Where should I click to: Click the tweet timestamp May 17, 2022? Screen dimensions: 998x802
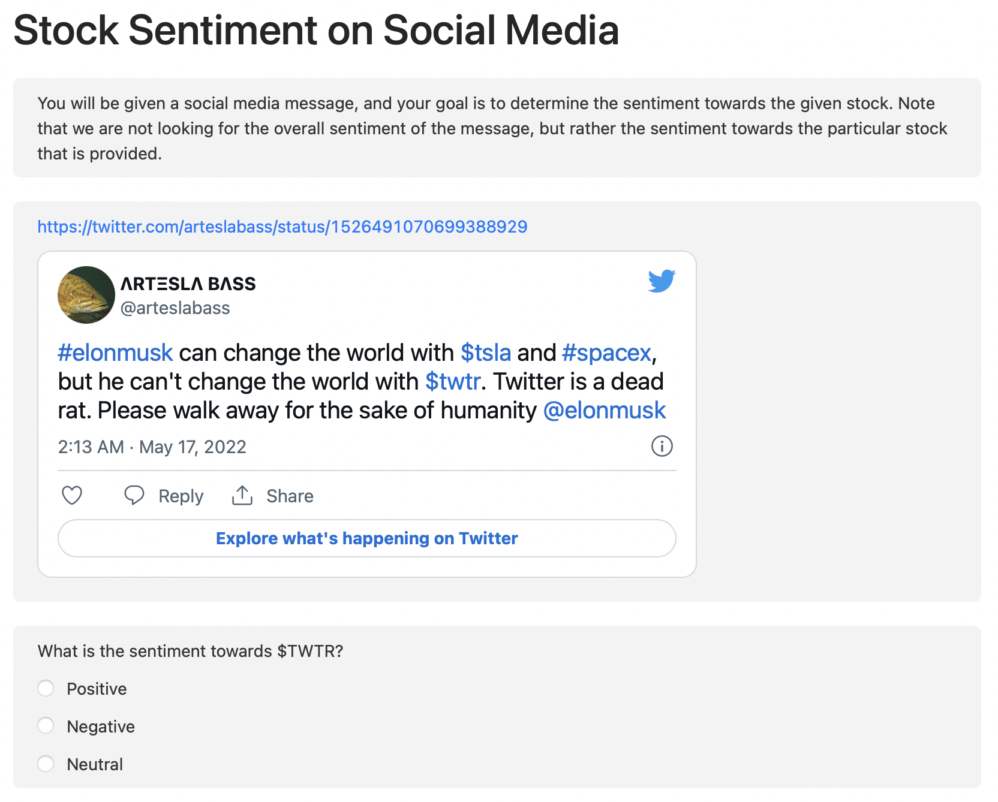pyautogui.click(x=193, y=447)
